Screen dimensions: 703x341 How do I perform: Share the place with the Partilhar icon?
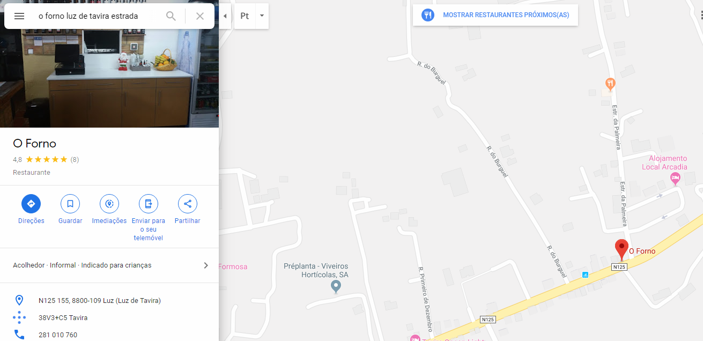(188, 204)
